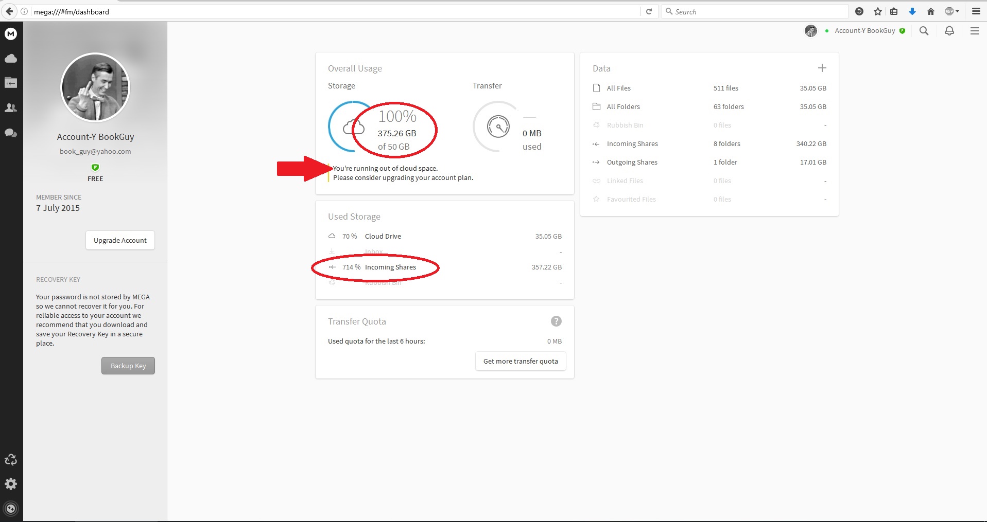Open Linked Files row in Data
Viewport: 987px width, 522px height.
pyautogui.click(x=709, y=181)
